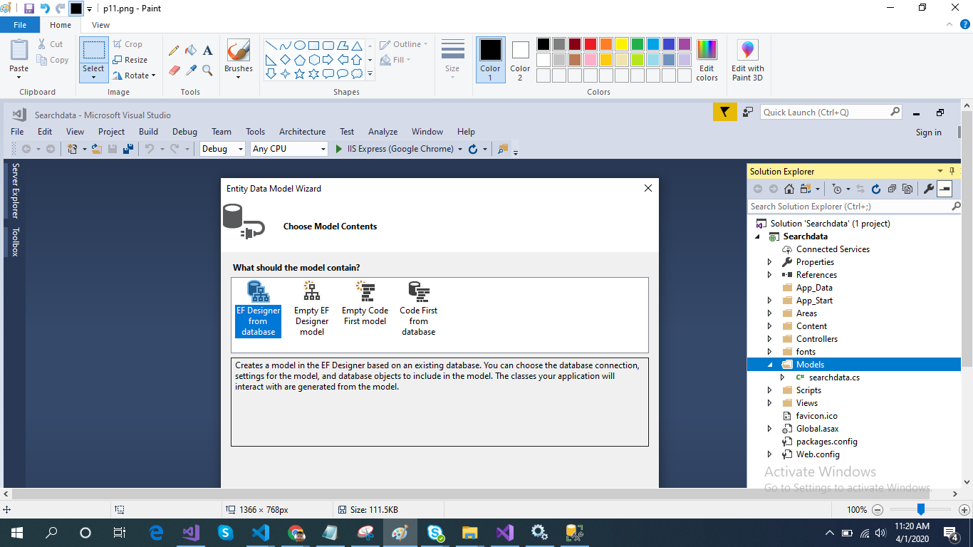The image size is (973, 547).
Task: Select Empty EF Designer model option
Action: pos(312,308)
